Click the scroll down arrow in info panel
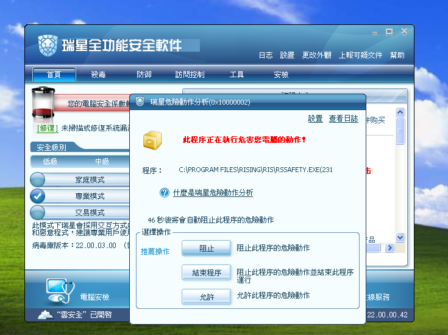Image resolution: width=448 pixels, height=335 pixels. 400,237
